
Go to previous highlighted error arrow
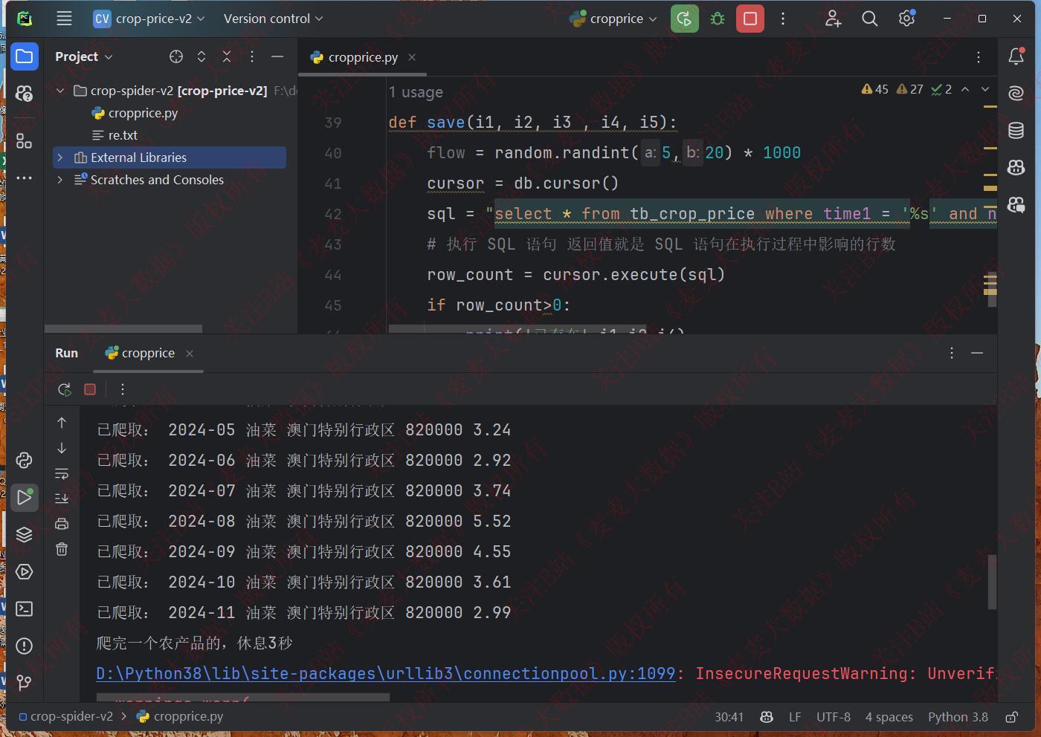(x=965, y=89)
